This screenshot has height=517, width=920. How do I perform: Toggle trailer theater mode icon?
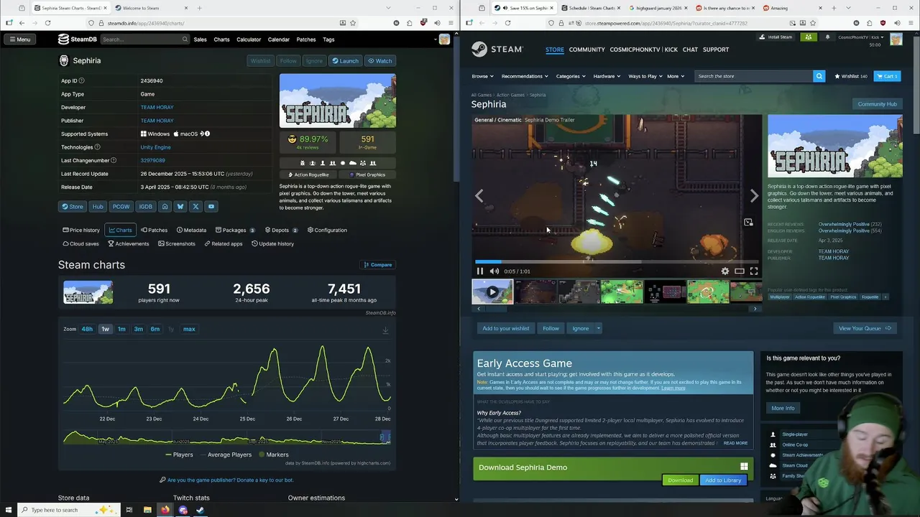click(739, 271)
